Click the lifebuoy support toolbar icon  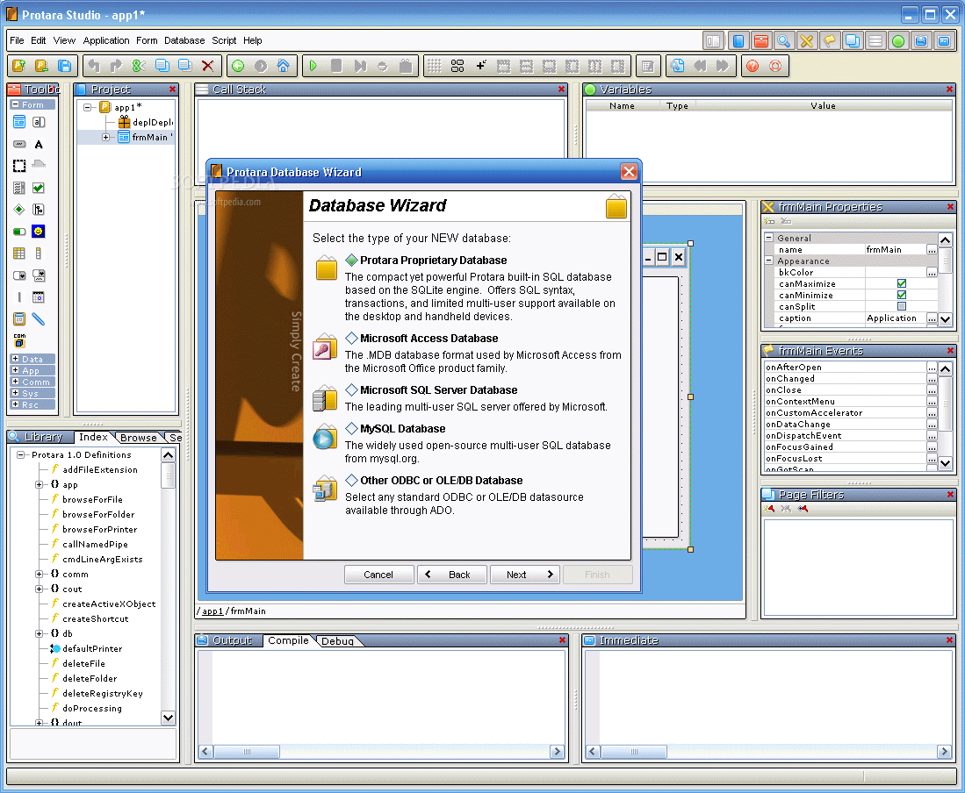pos(775,66)
